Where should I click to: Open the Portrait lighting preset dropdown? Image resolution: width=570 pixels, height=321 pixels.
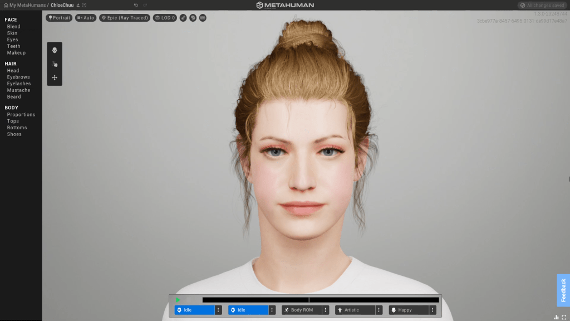coord(60,18)
